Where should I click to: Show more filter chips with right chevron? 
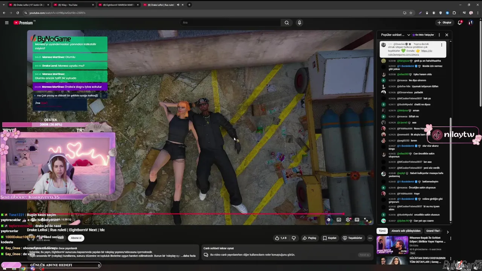447,232
